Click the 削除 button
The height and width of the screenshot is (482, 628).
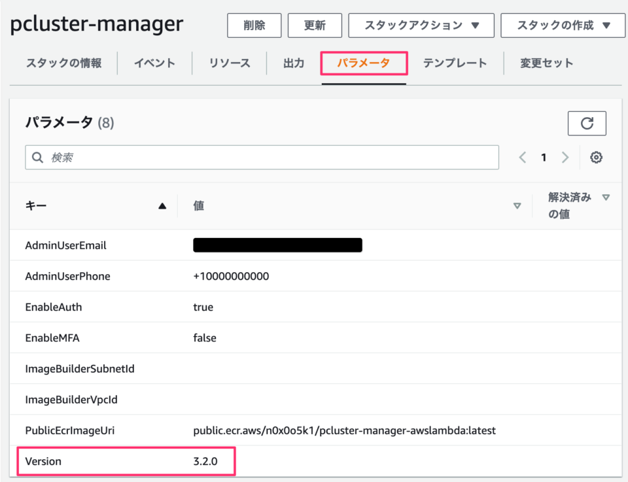click(254, 26)
